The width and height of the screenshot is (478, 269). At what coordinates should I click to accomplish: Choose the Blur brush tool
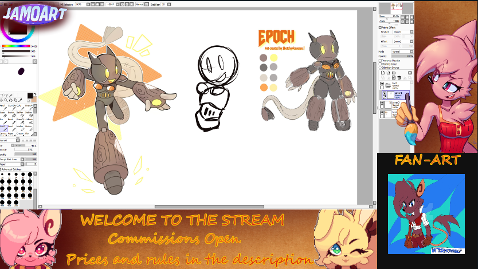3,121
